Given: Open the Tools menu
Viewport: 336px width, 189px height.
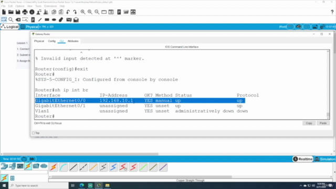Looking at the screenshot, I should pos(38,6).
